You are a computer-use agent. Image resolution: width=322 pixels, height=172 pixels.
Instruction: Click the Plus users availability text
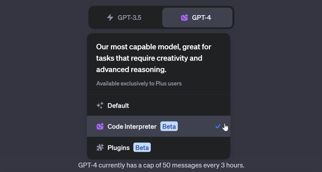tap(139, 83)
